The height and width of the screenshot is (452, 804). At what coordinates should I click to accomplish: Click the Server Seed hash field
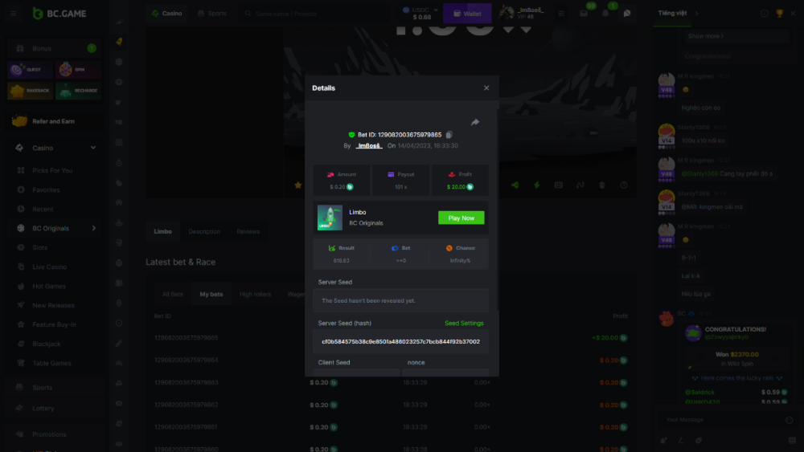point(400,341)
